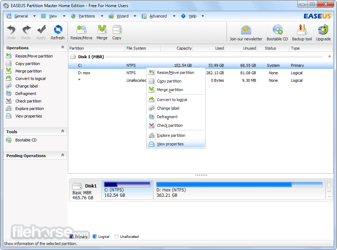
Task: Click the Upgrade star icon
Action: [323, 30]
